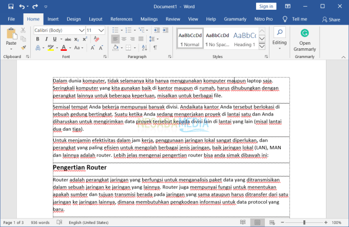Collapse the ribbon with the chevron
Screen dimensions: 349x227
(x=343, y=57)
